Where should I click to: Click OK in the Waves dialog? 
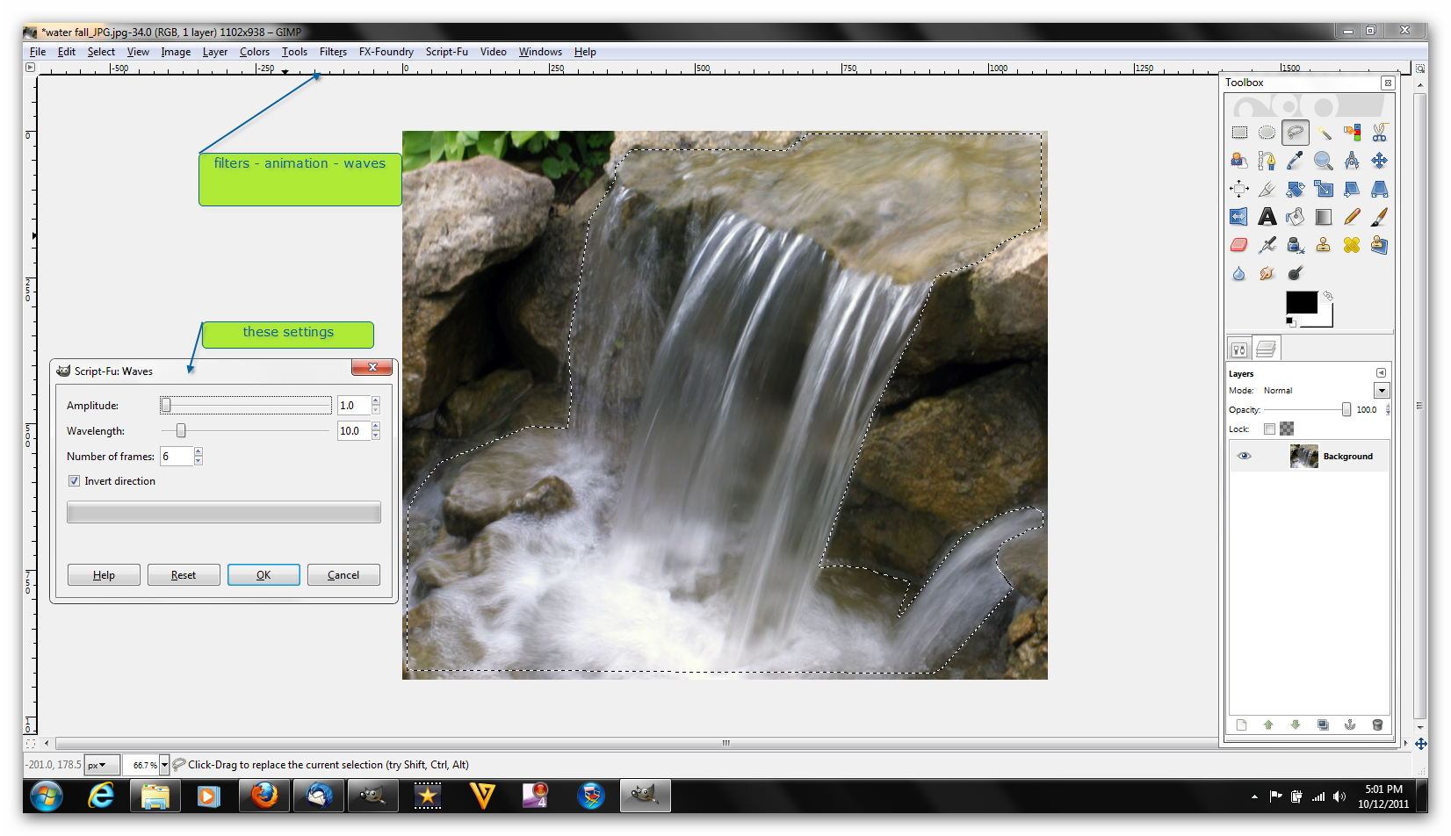(263, 575)
